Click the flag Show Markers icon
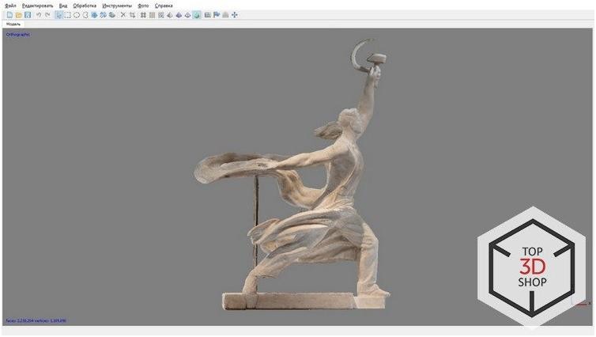The height and width of the screenshot is (337, 596). point(216,15)
